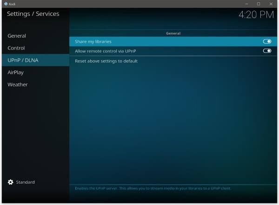Select the UPnP / DLNA category
This screenshot has width=279, height=205.
(x=23, y=60)
